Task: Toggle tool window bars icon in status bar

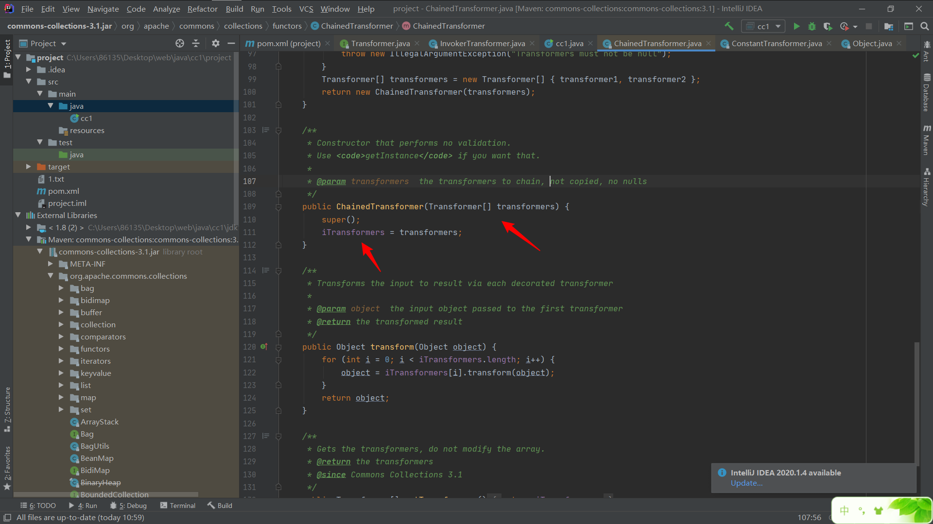Action: coord(7,517)
